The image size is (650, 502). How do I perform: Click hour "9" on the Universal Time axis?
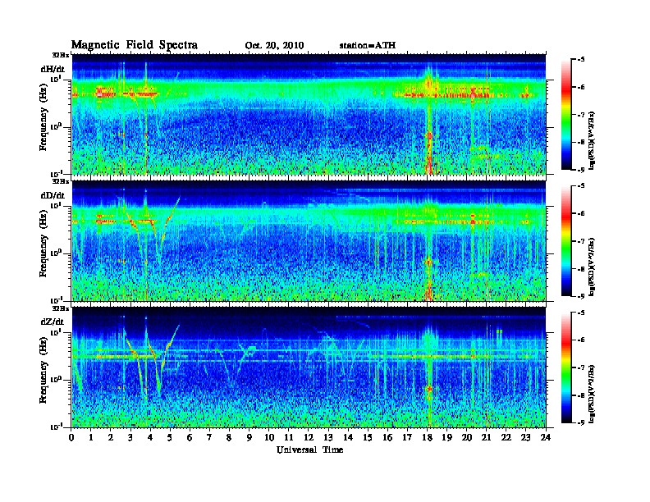pos(249,437)
